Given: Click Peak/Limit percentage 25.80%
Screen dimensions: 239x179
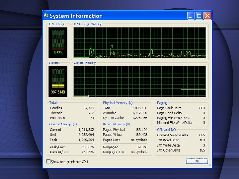Looking at the screenshot, I should [88, 147].
